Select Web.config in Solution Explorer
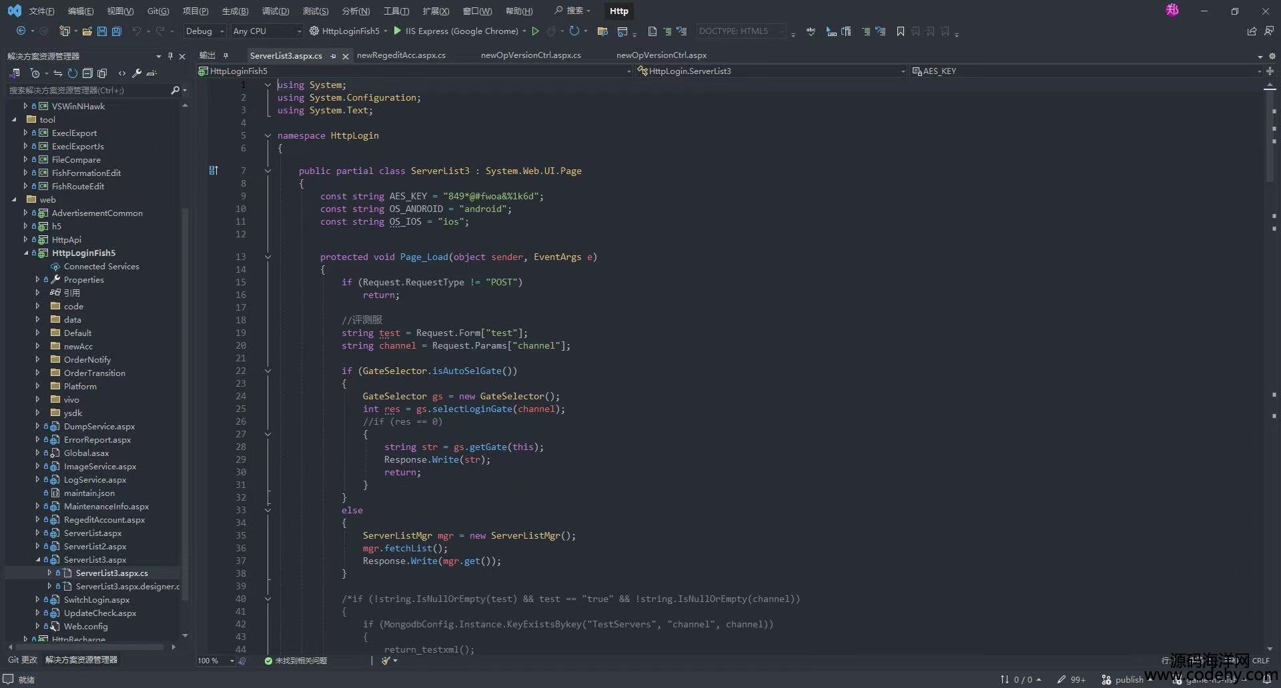Viewport: 1281px width, 688px height. click(x=85, y=626)
